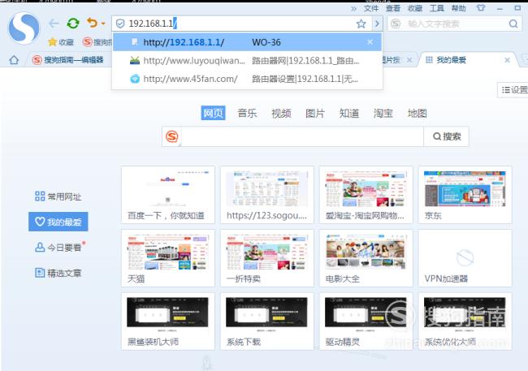Viewport: 528px width, 371px height.
Task: Click the shield security icon in the address bar
Action: point(120,24)
